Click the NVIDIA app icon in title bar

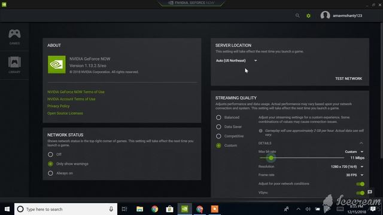pos(4,4)
